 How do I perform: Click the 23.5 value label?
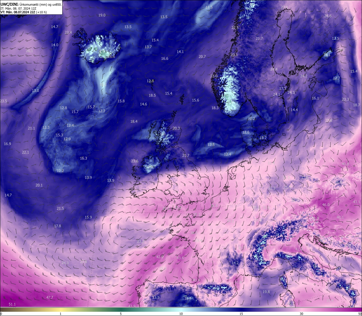(4, 101)
